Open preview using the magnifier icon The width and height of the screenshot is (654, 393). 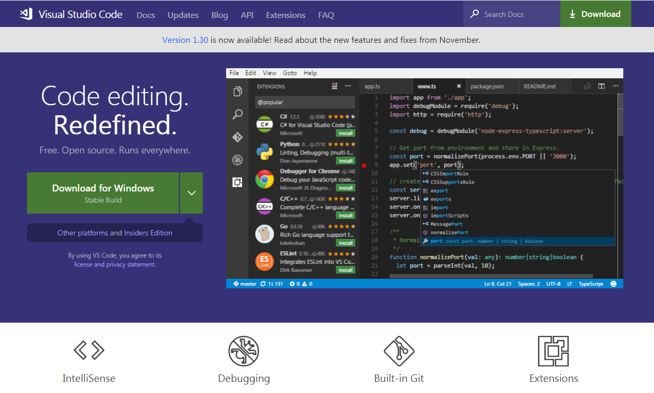[x=588, y=86]
